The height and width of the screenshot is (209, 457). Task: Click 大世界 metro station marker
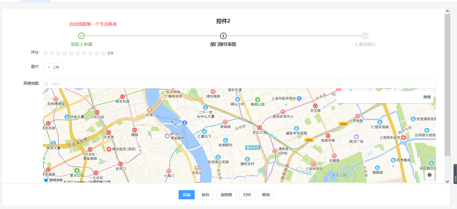tap(109, 133)
